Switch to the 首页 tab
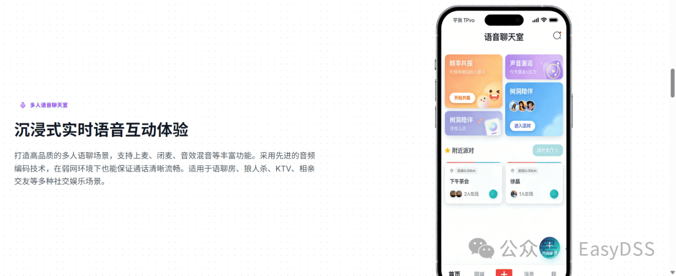Screen dimensions: 676x276 click(454, 274)
